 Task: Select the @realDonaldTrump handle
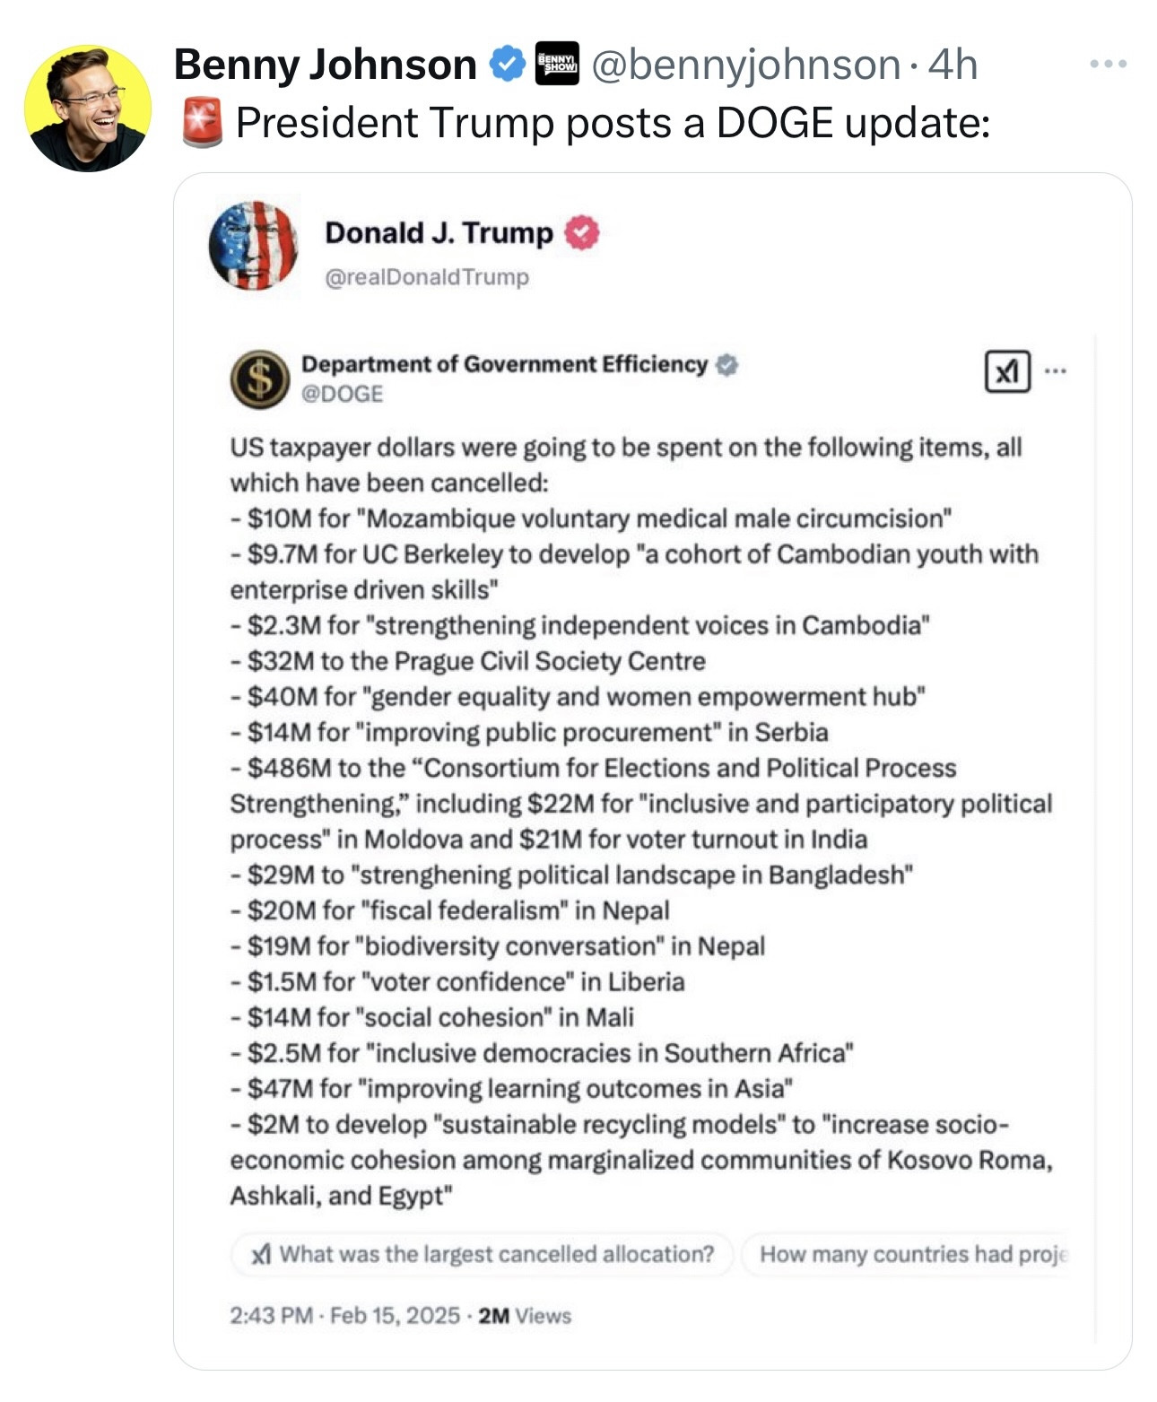point(427,277)
